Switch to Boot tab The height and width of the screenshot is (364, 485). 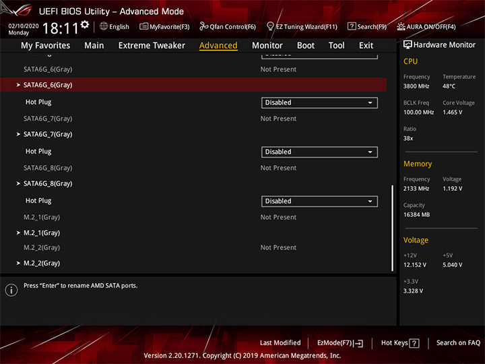pos(306,46)
